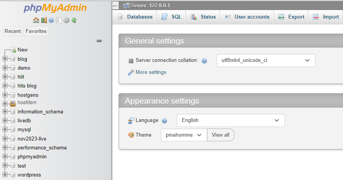Expand the hiit database node
Screen dimensions: 343x180
tap(5, 77)
